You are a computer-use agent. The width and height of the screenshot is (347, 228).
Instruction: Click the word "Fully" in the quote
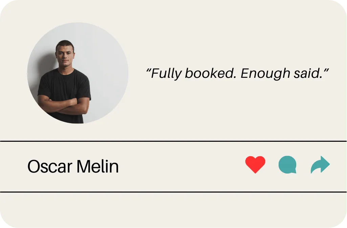pyautogui.click(x=166, y=73)
